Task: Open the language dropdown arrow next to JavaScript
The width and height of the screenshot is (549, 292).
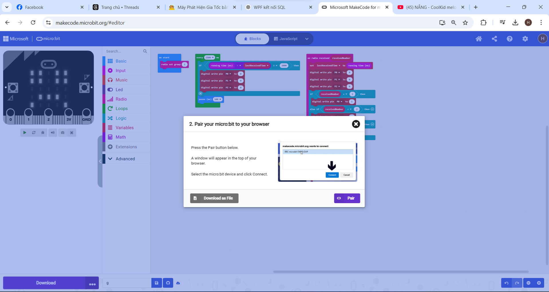Action: [307, 39]
